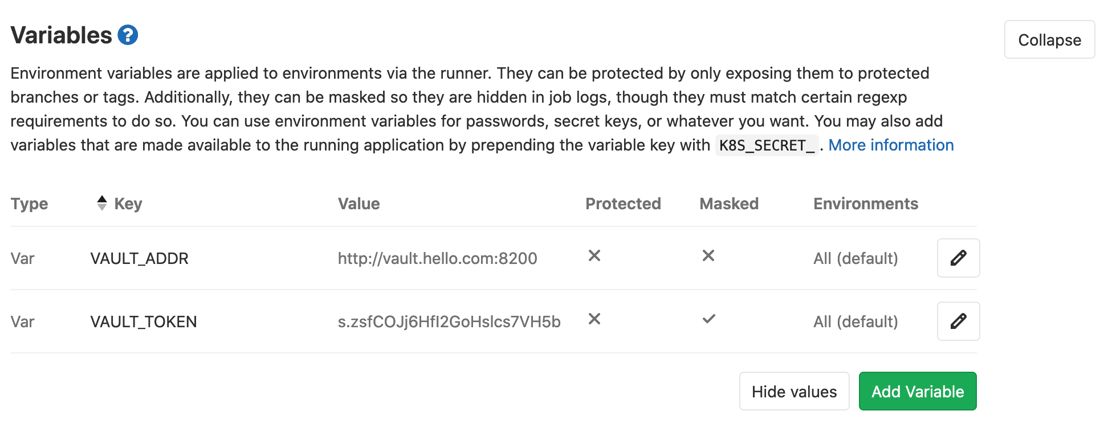The image size is (1108, 431).
Task: Edit the VAULT_TOKEN variable with pencil icon
Action: (x=958, y=321)
